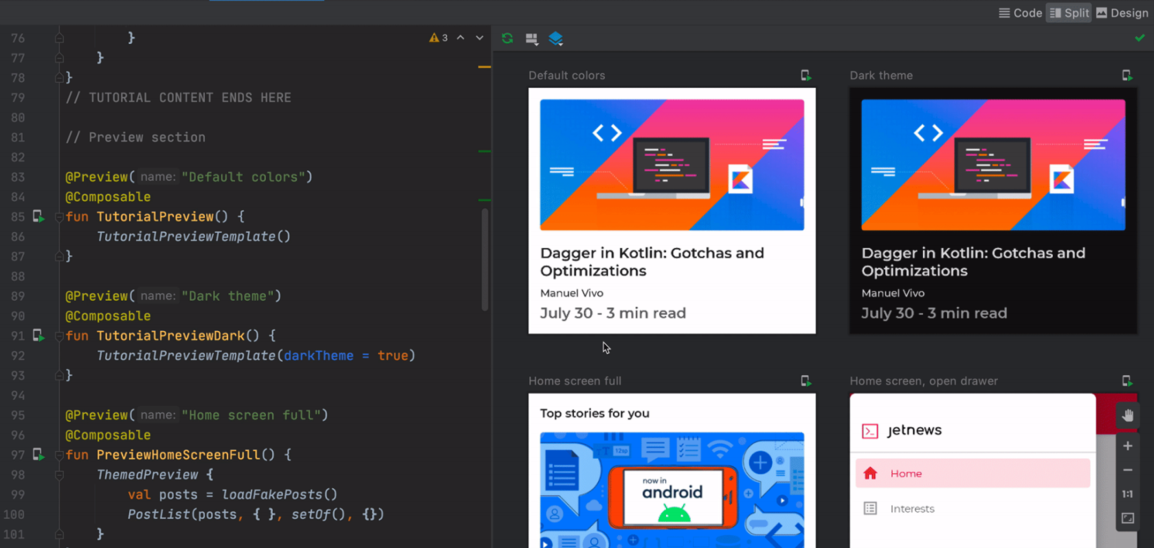
Task: Reset preview zoom to 1:1
Action: tap(1128, 494)
